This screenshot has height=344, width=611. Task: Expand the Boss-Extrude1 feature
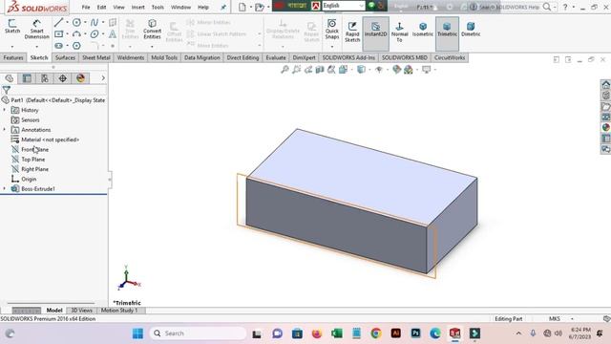pyautogui.click(x=4, y=189)
